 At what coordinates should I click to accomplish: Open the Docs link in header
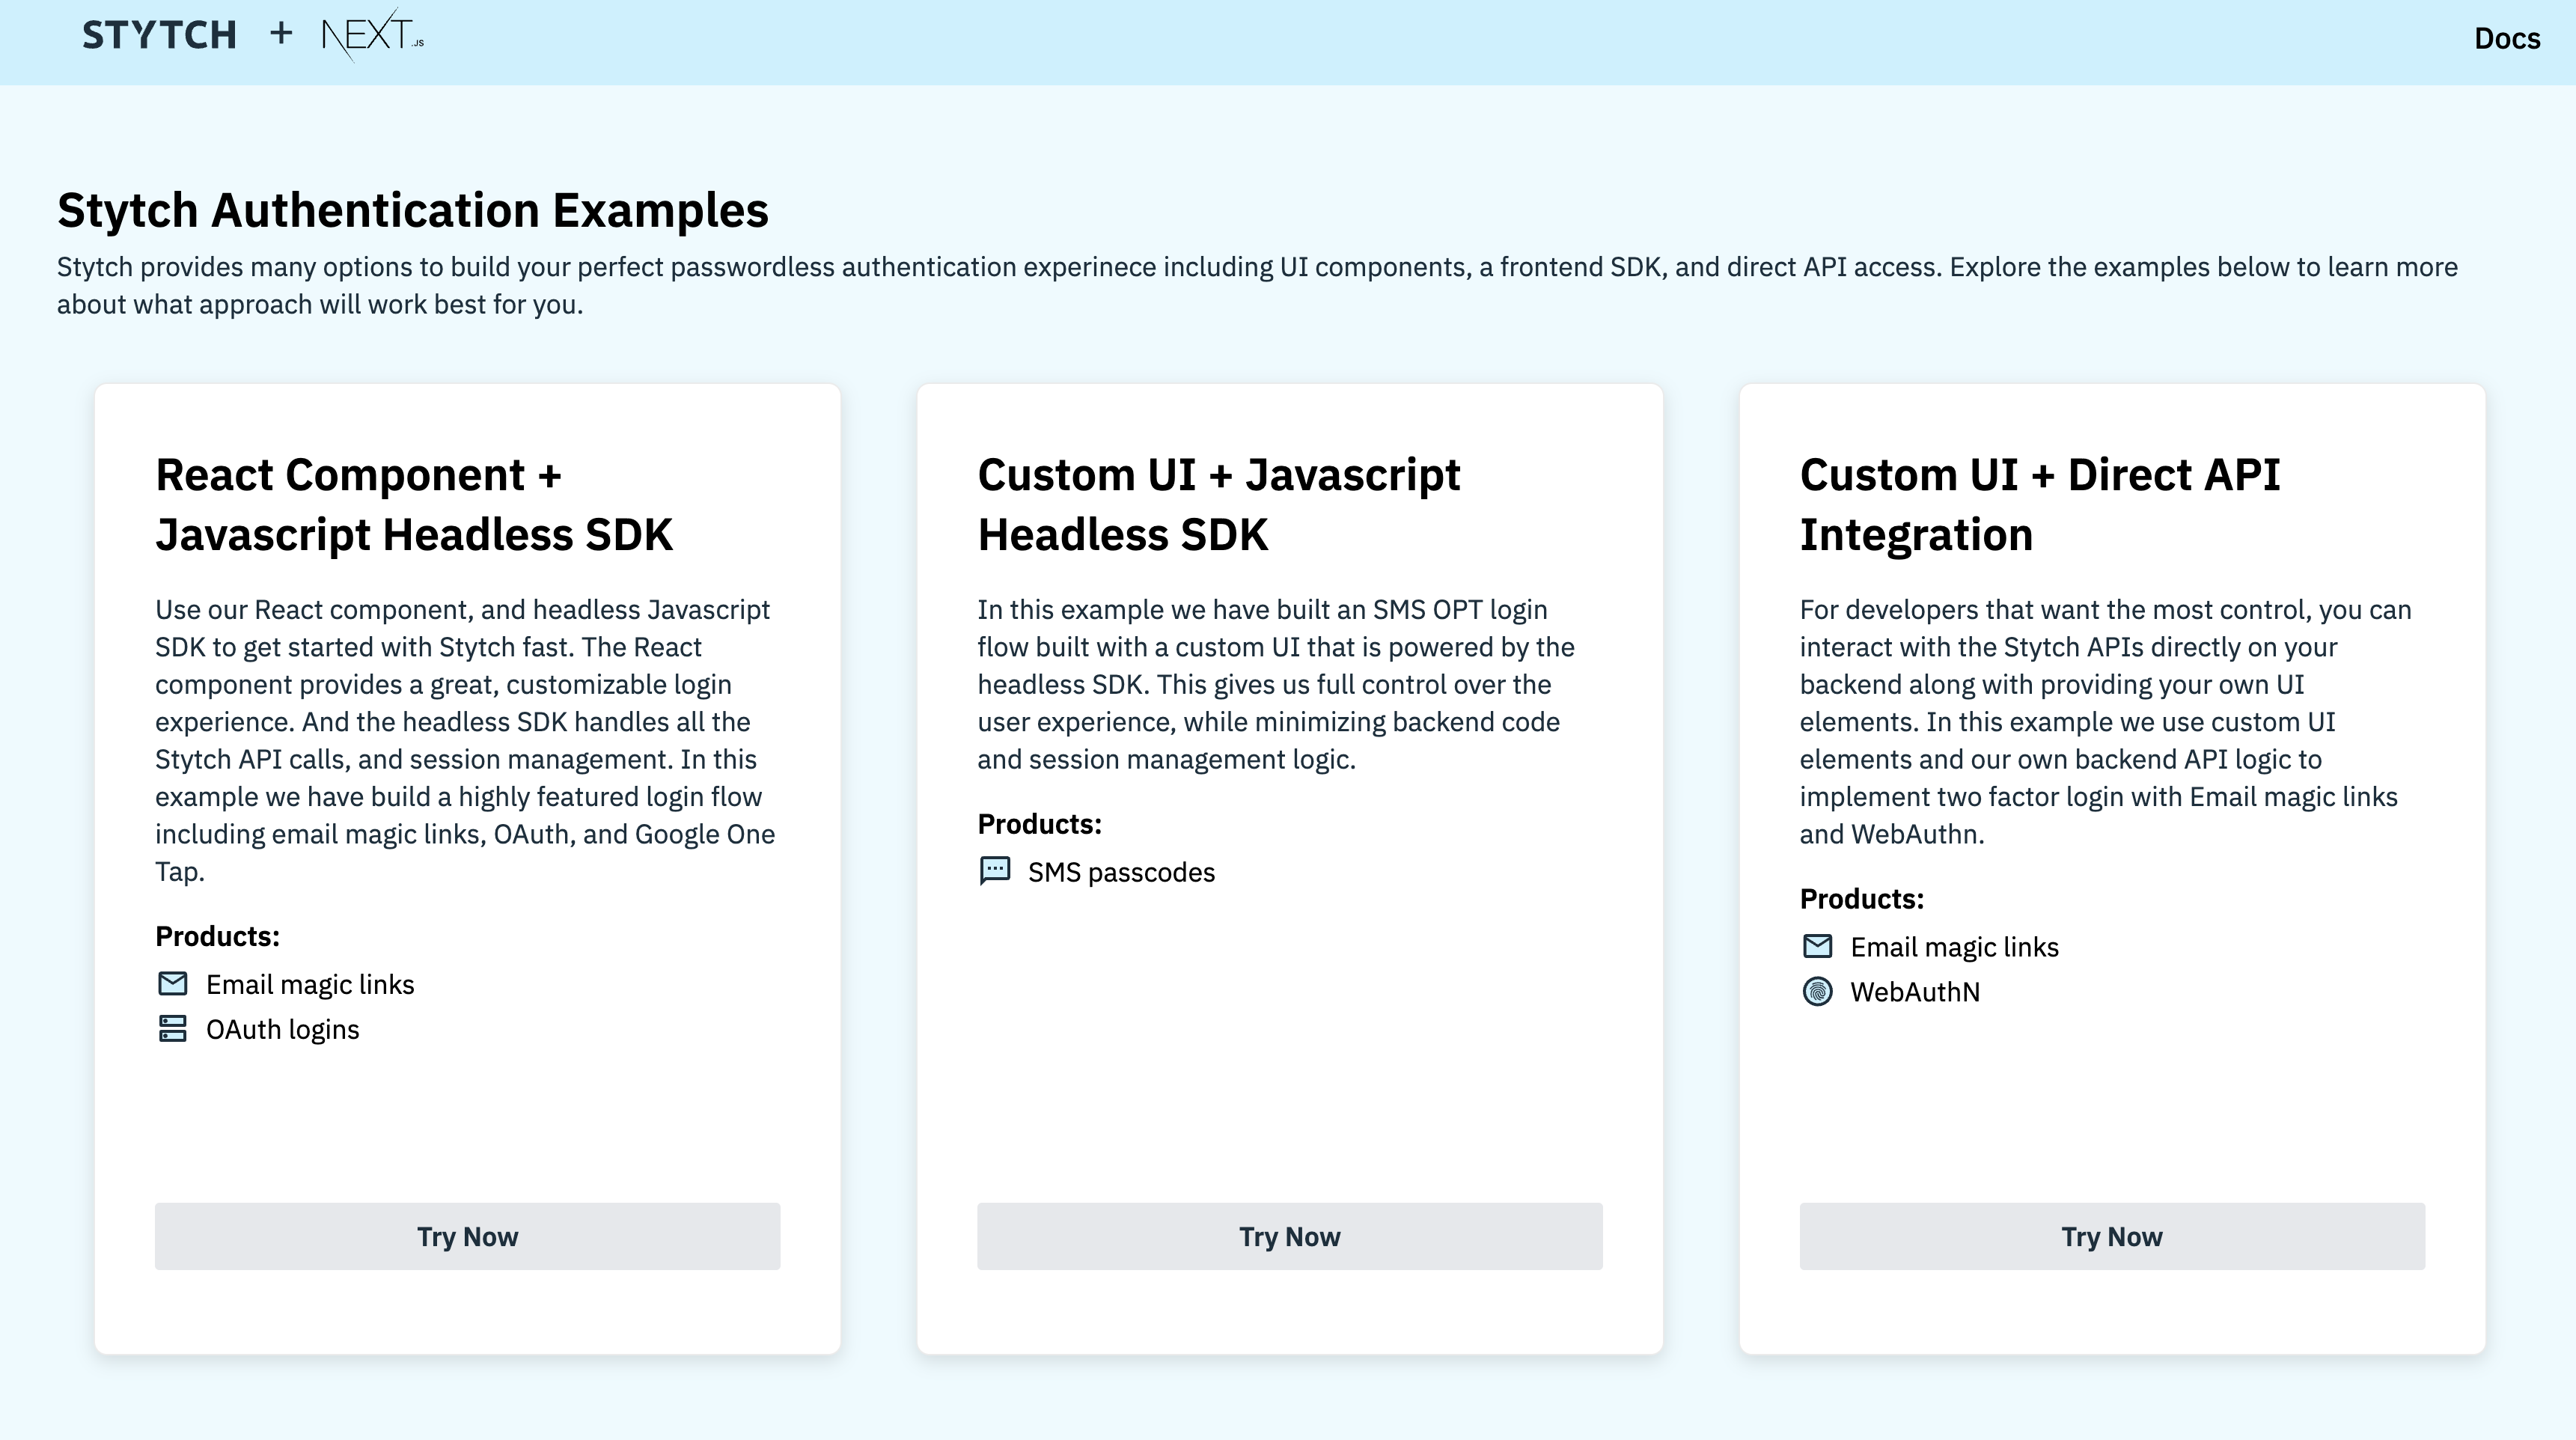point(2506,38)
